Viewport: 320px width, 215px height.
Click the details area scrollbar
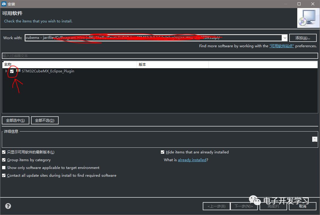pos(315,139)
